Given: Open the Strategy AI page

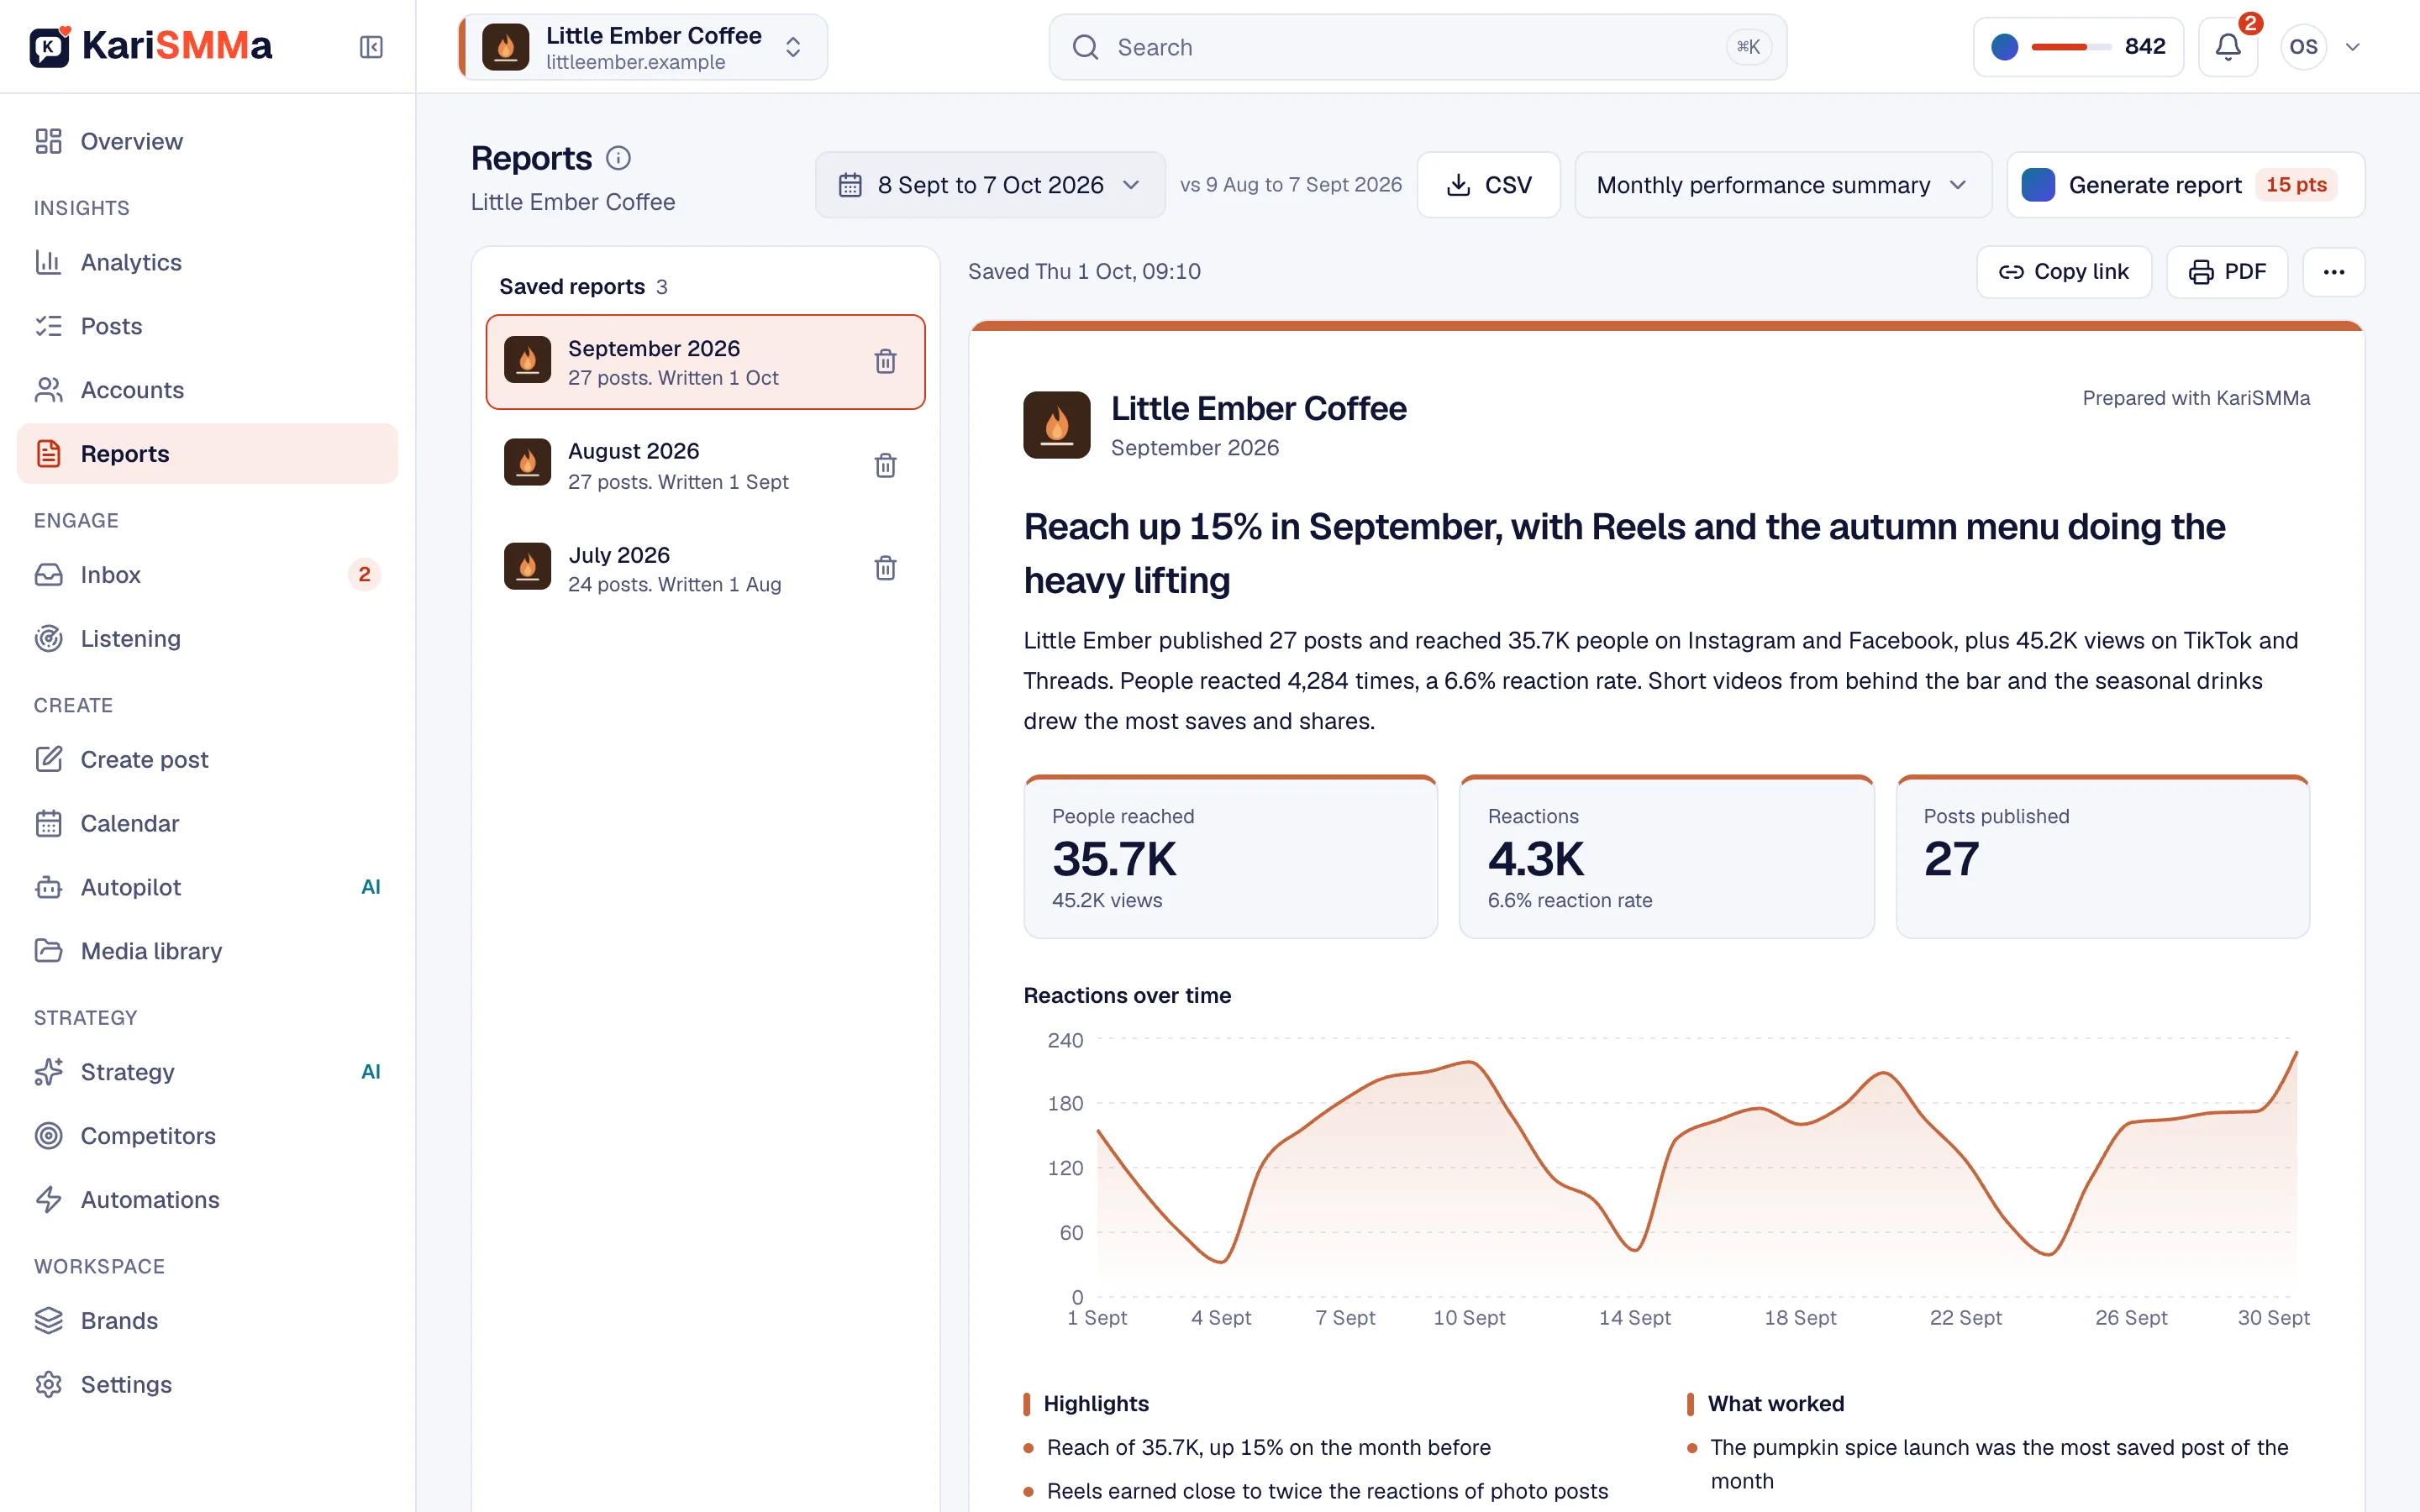Looking at the screenshot, I should (x=207, y=1072).
